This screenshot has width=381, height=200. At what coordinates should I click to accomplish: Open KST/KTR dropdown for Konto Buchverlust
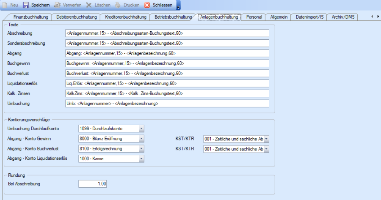coord(266,149)
